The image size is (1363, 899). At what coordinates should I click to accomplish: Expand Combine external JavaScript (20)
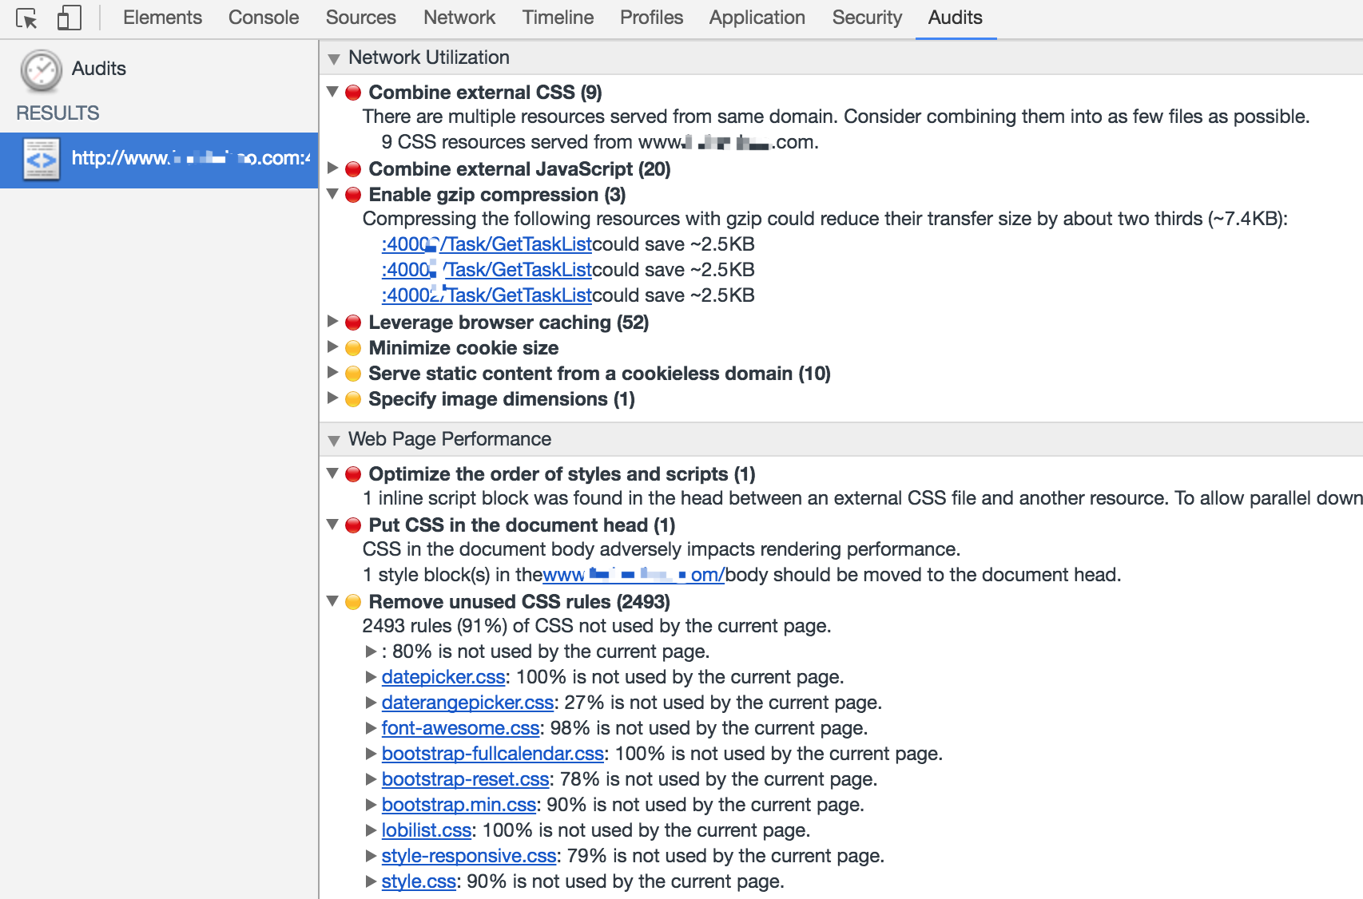[x=333, y=168]
